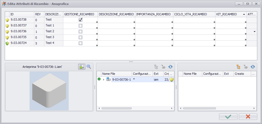Open the ATT dropdown in row 9.03.00736

[x=254, y=31]
